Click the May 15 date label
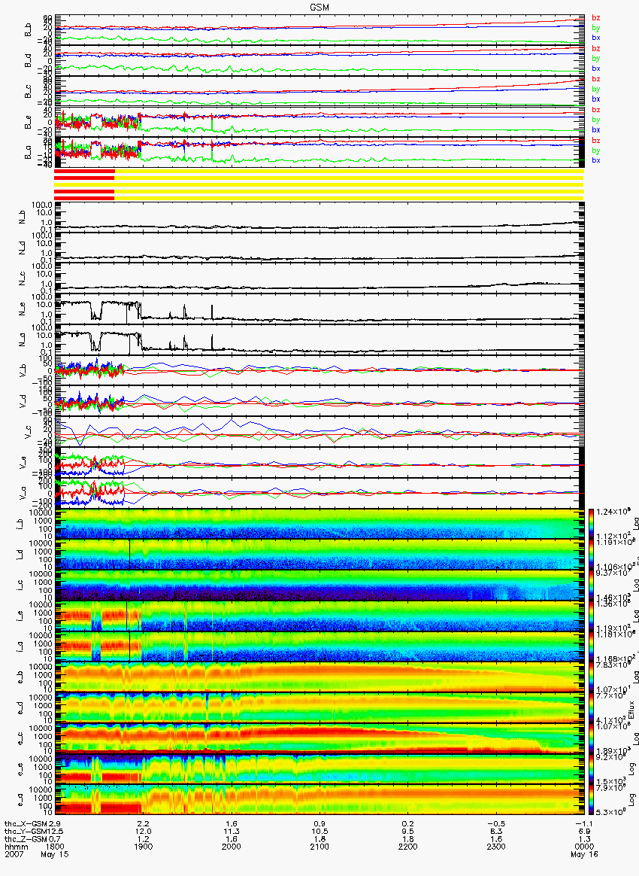The image size is (639, 876). 54,854
